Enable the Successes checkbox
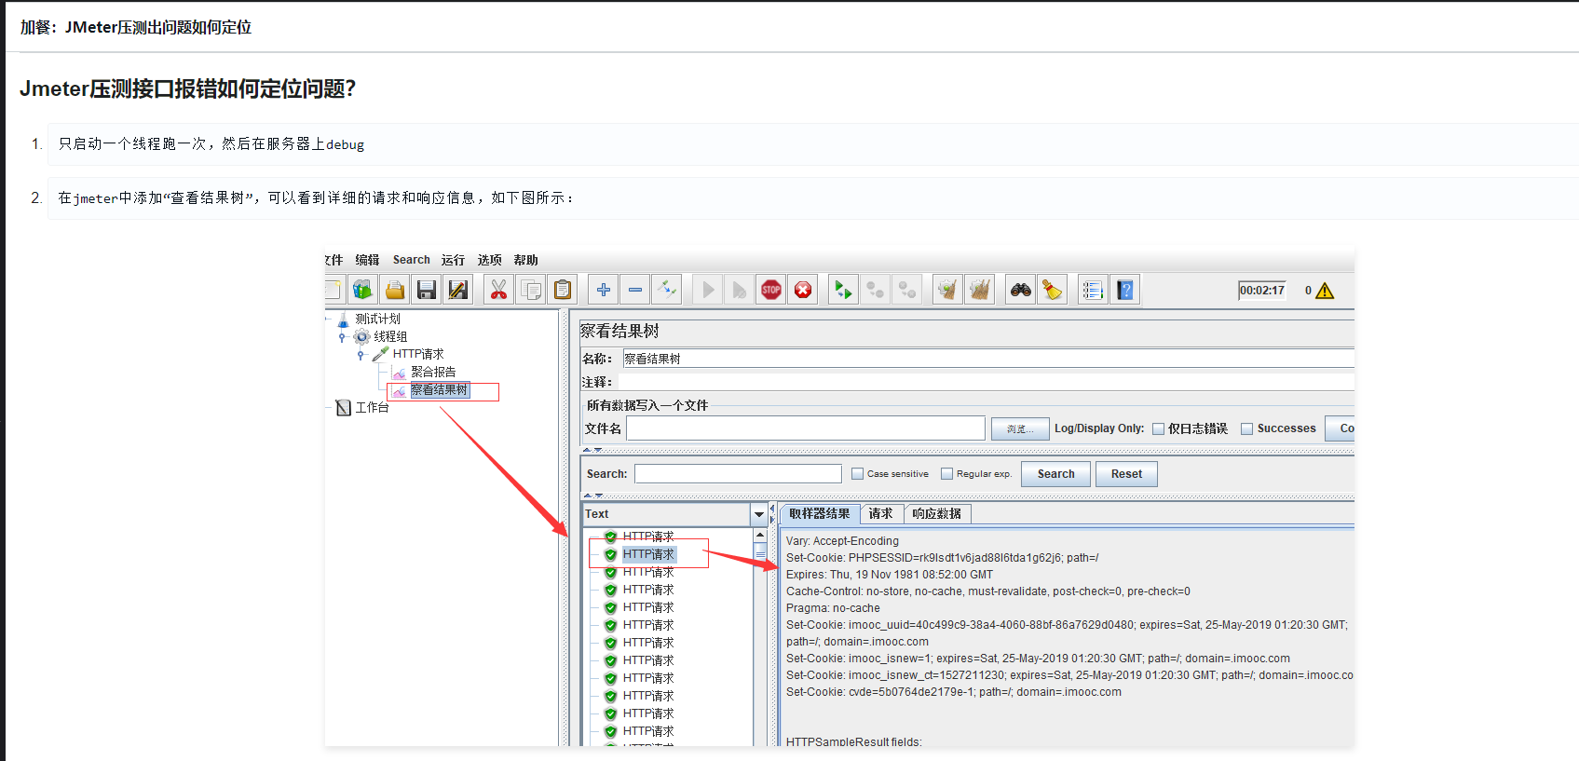This screenshot has width=1579, height=761. tap(1246, 429)
